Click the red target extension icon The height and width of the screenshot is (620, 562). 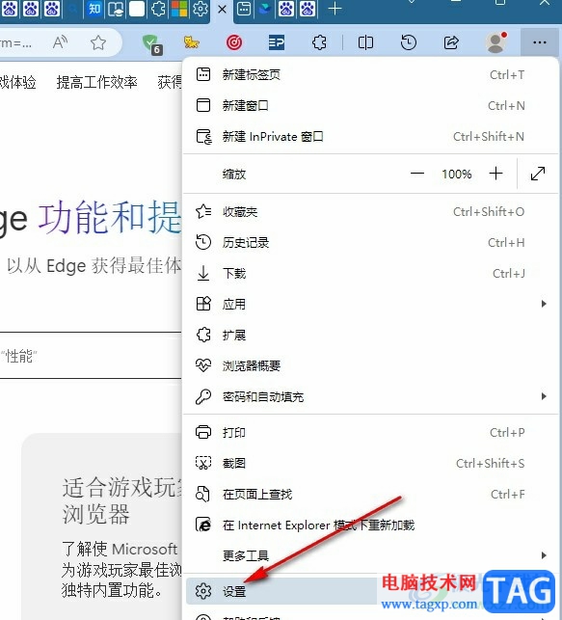click(234, 42)
